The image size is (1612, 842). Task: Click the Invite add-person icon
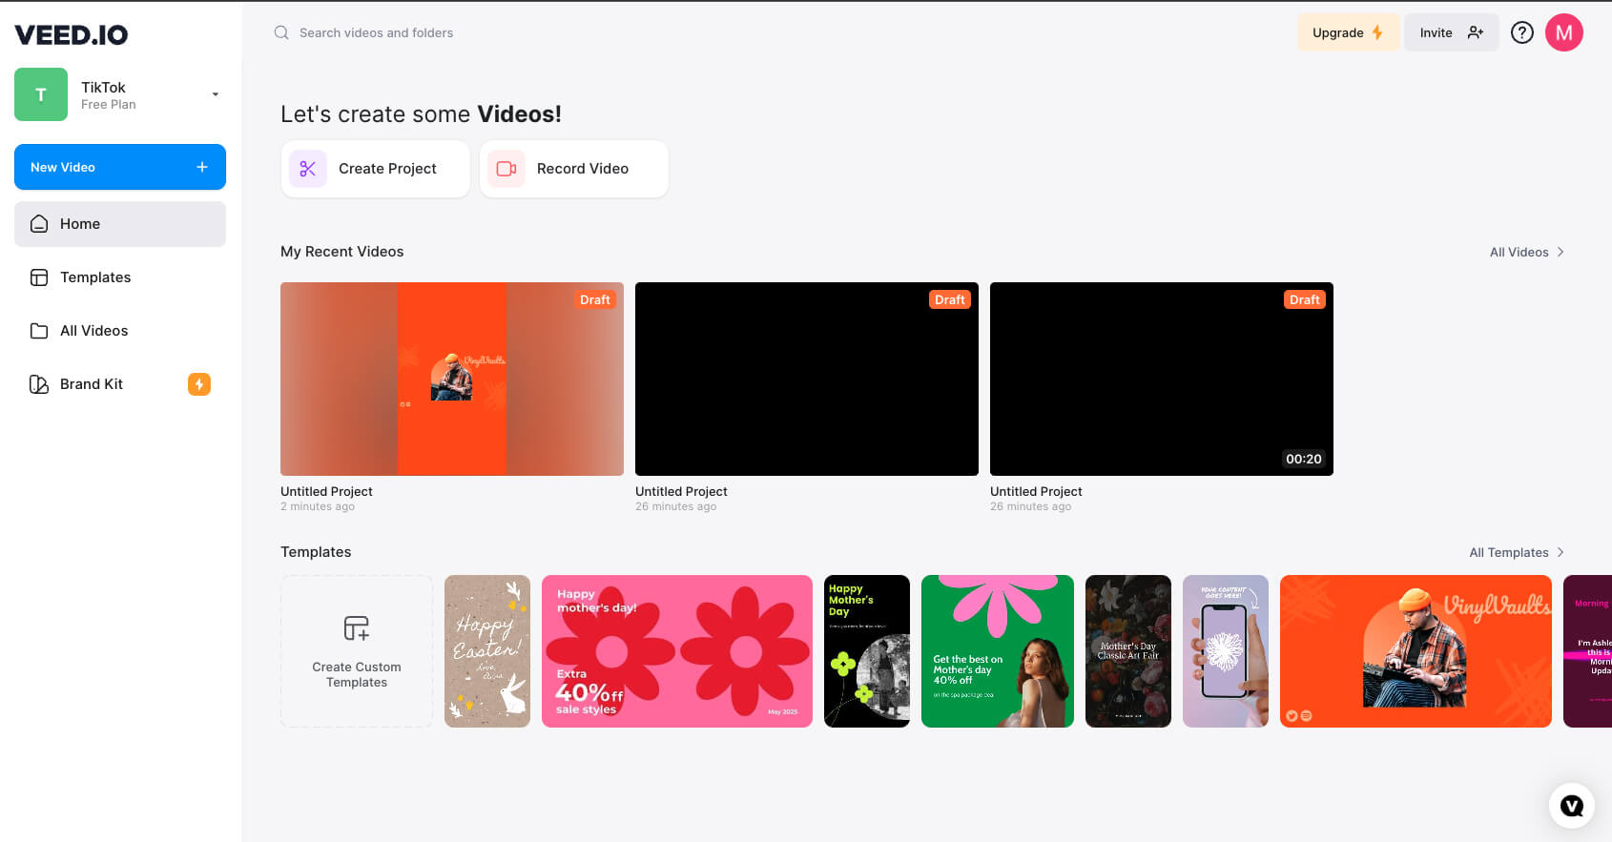[x=1476, y=32]
